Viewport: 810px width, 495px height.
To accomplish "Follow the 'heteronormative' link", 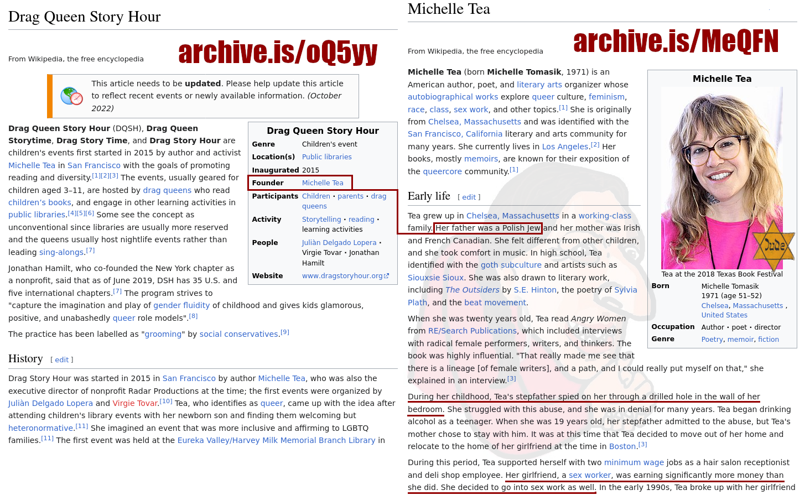I will click(x=41, y=428).
